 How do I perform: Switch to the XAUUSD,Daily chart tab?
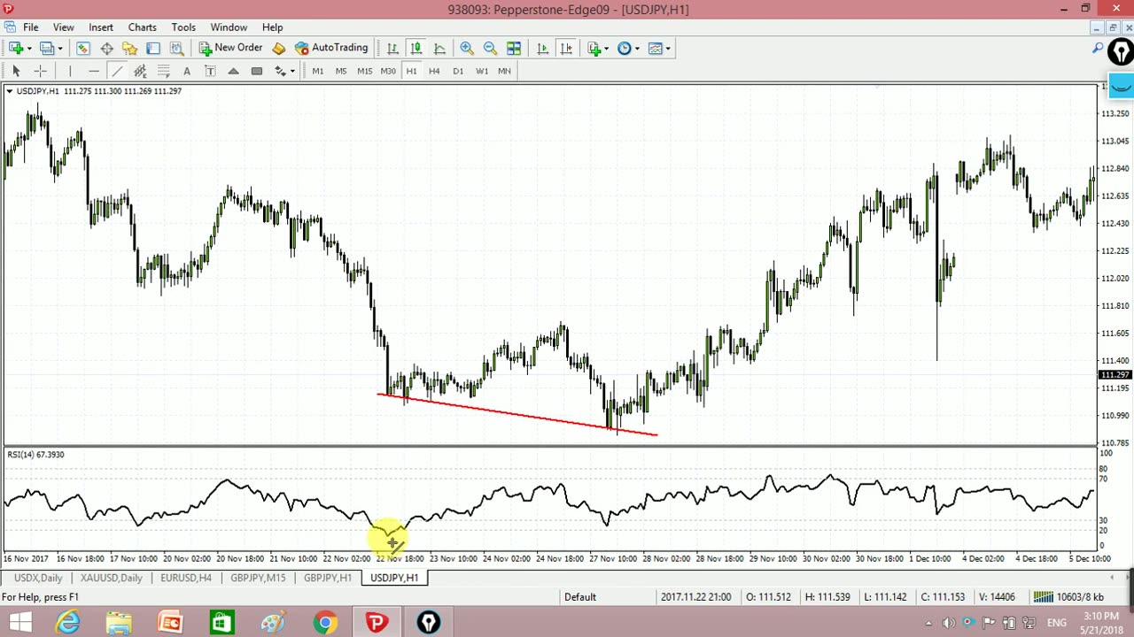point(112,578)
